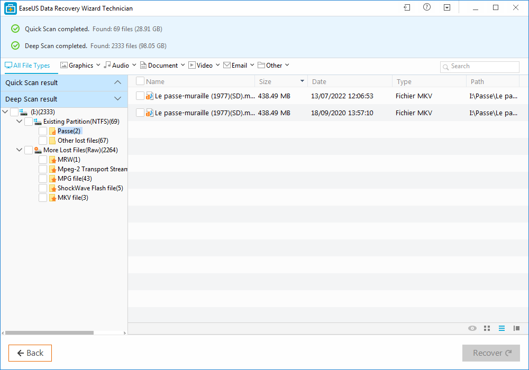Sort by the Name column header
Image resolution: width=529 pixels, height=370 pixels.
click(200, 81)
